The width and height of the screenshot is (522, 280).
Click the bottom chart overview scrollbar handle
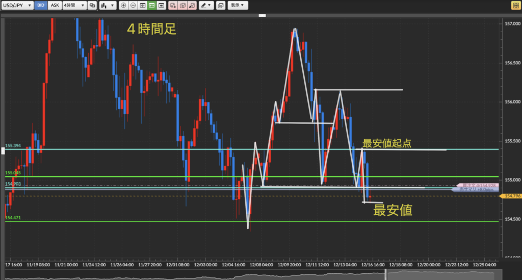click(386, 276)
